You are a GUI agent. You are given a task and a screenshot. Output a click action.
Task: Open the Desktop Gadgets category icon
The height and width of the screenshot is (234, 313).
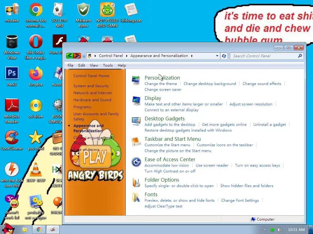click(x=136, y=121)
